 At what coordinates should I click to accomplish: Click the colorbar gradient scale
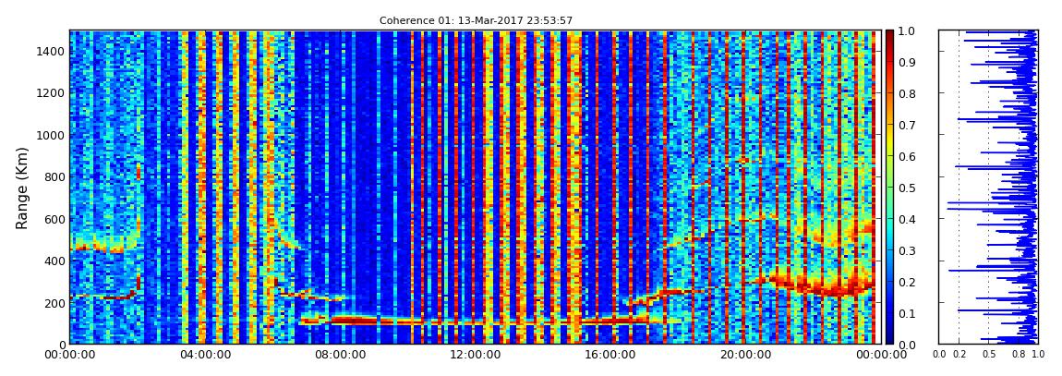[x=890, y=187]
